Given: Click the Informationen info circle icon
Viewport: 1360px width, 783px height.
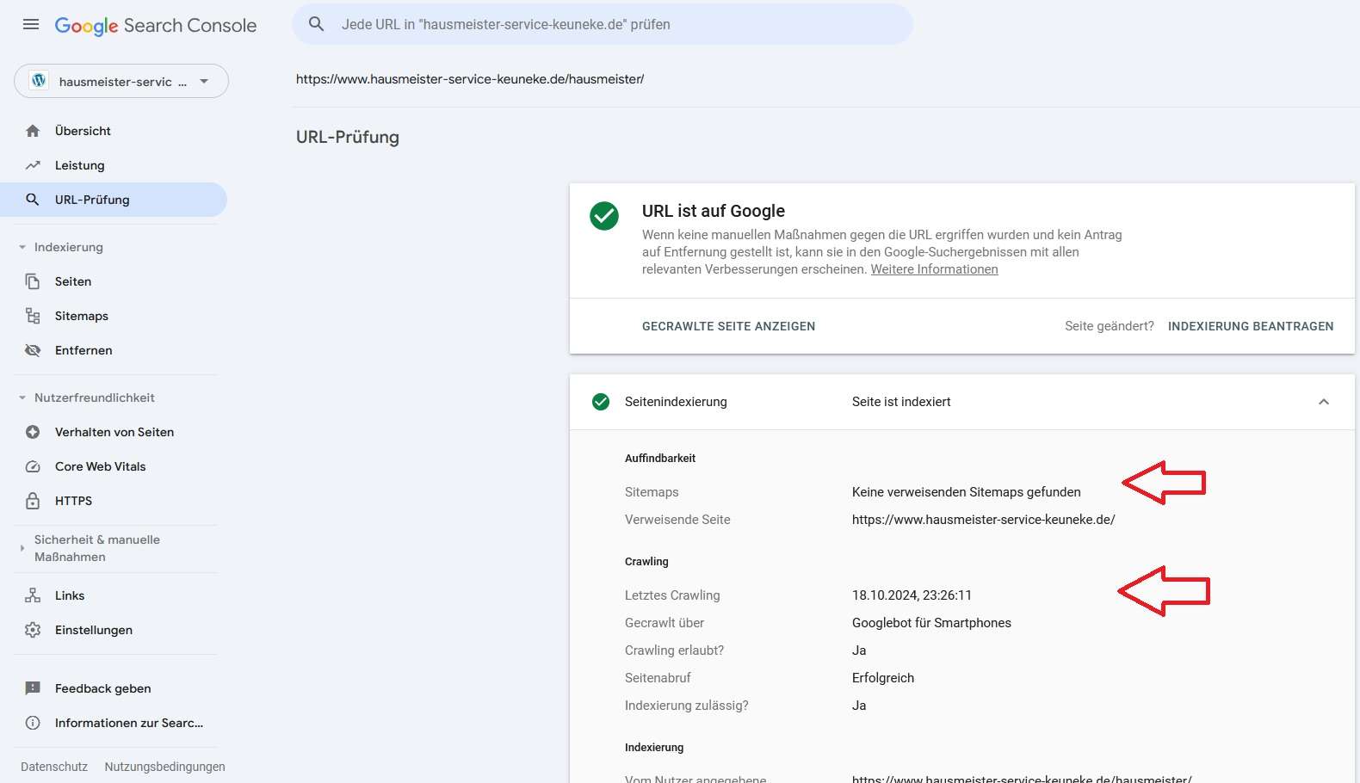Looking at the screenshot, I should click(x=33, y=723).
